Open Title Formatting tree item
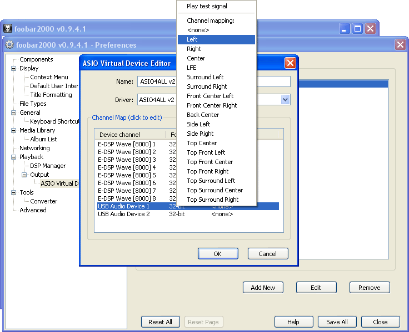Viewport: 409px width, 332px height. (x=51, y=95)
